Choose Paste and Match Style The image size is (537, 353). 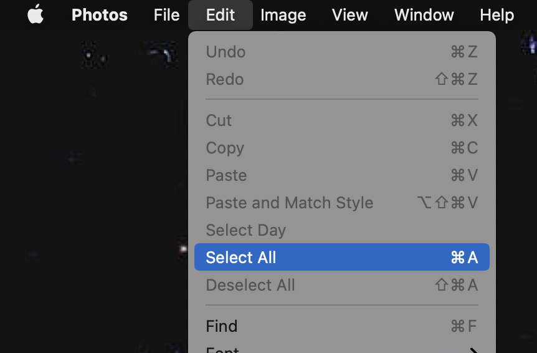289,203
